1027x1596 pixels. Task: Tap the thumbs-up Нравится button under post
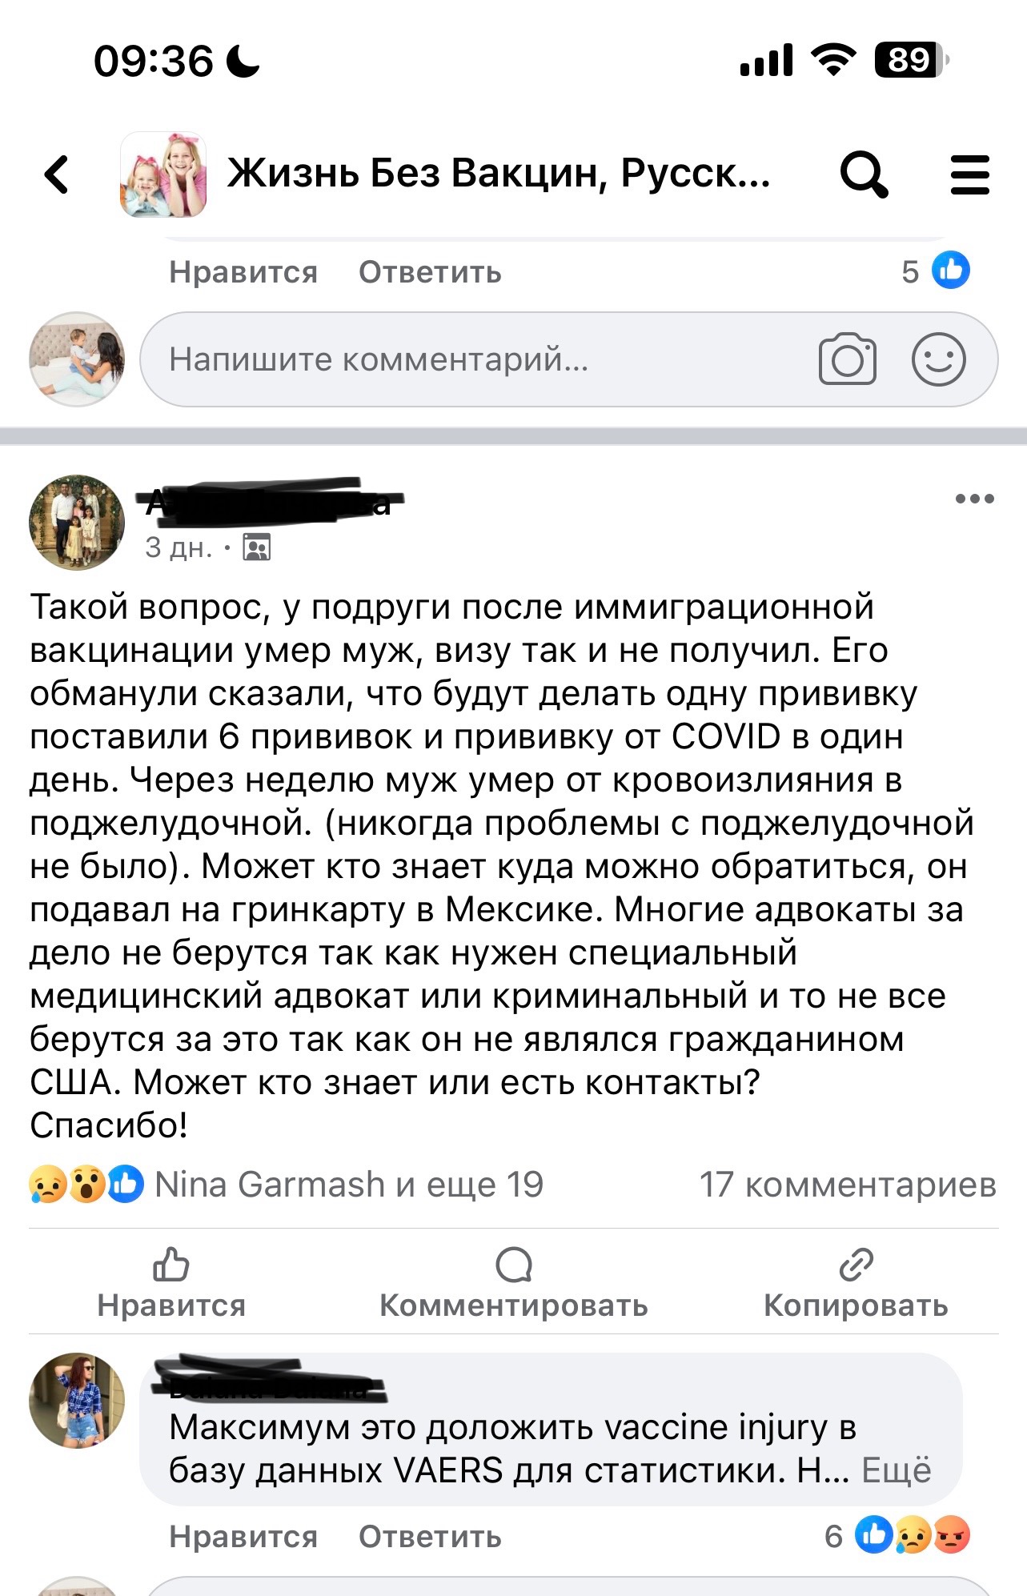pos(171,1282)
